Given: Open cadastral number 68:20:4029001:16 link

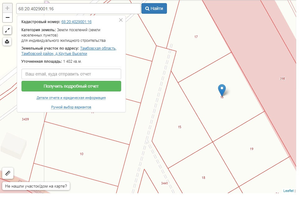Looking at the screenshot, I should (76, 22).
